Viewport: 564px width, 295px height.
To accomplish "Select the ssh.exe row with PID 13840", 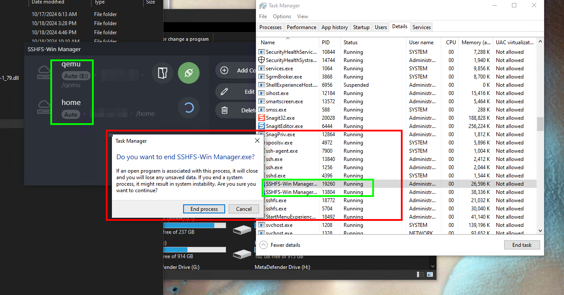I will (x=397, y=159).
